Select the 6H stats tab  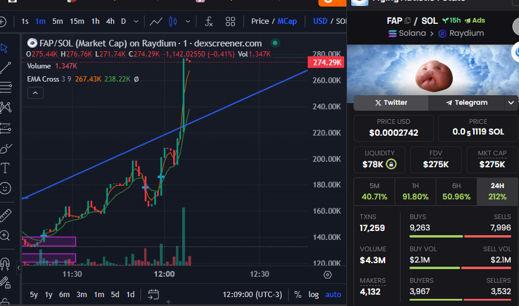pos(457,192)
